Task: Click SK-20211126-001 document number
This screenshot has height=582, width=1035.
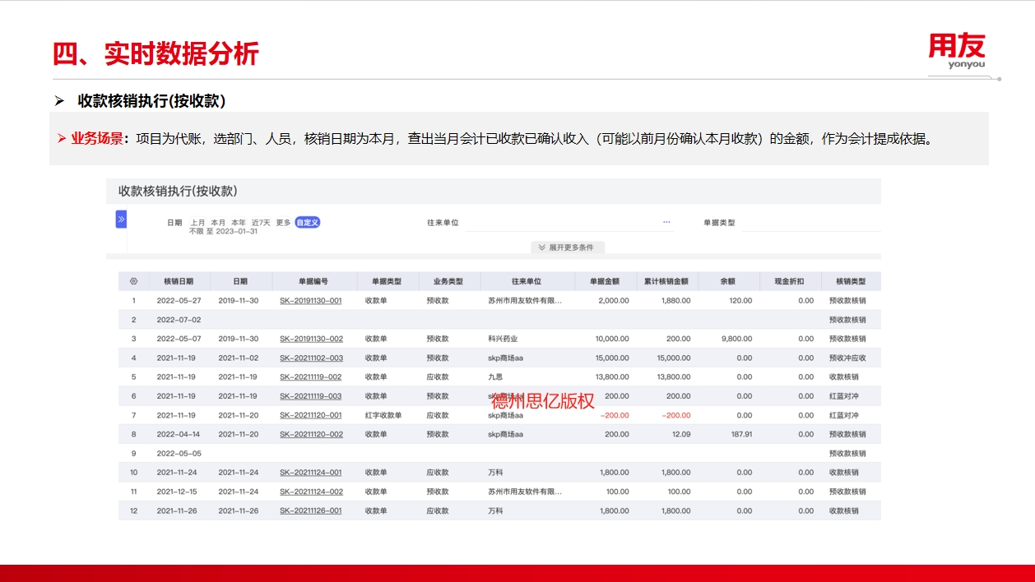Action: pos(310,510)
